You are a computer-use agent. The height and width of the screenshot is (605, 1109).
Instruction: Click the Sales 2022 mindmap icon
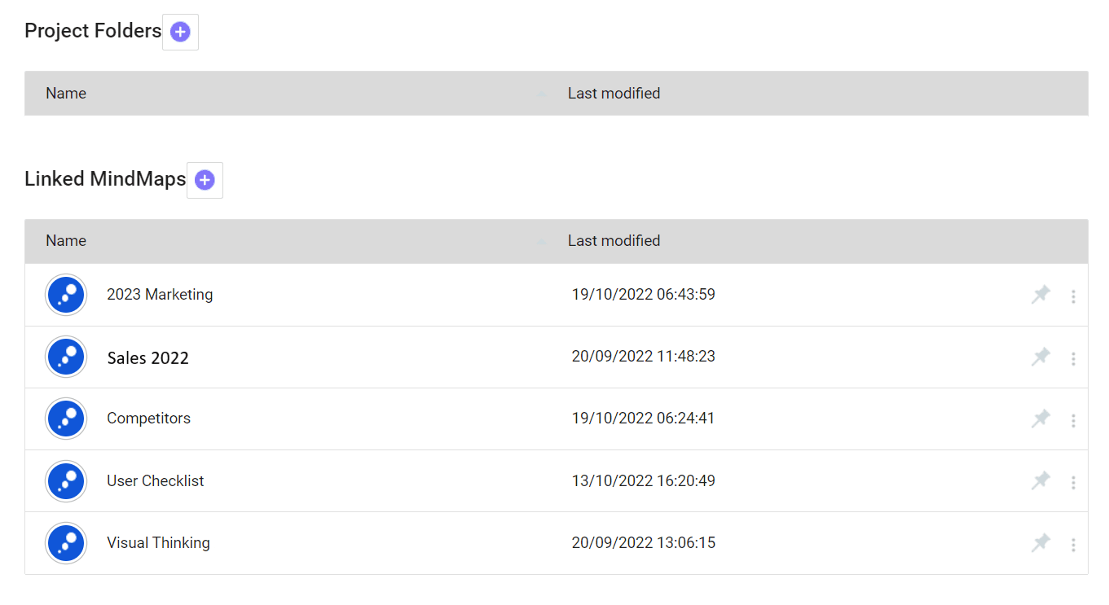[66, 357]
